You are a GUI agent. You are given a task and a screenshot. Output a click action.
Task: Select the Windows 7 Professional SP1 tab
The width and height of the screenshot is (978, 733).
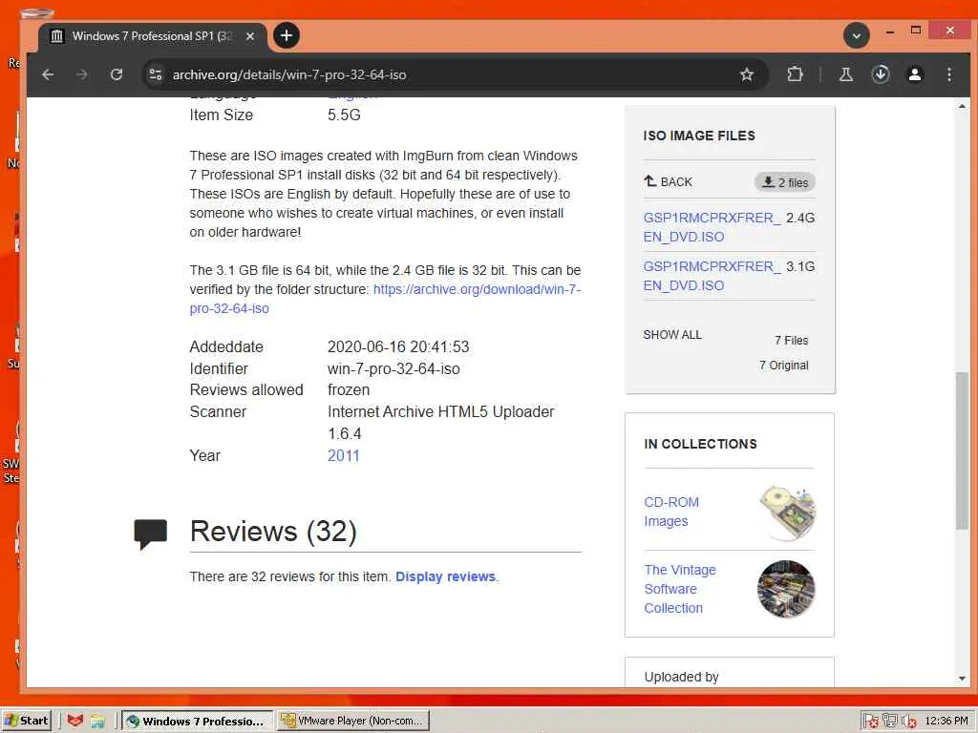tap(153, 36)
